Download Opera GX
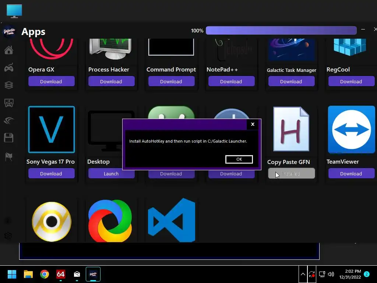377x283 pixels. [x=51, y=81]
